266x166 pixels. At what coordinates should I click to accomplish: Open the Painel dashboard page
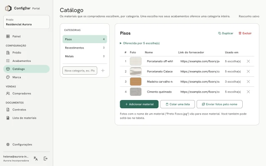point(27,37)
